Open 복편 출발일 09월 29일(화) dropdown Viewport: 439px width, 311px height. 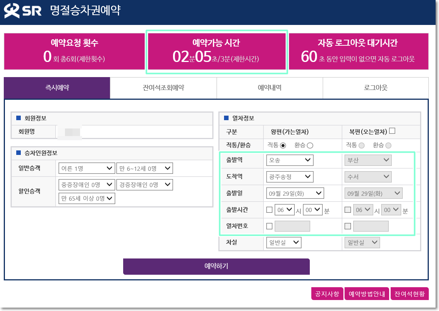[374, 193]
